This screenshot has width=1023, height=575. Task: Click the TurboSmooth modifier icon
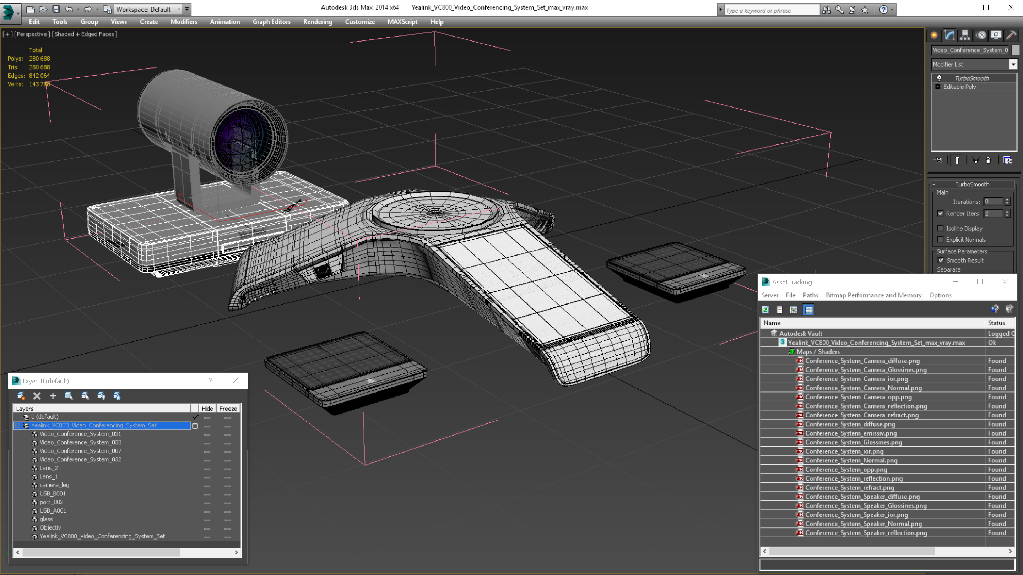pos(937,78)
